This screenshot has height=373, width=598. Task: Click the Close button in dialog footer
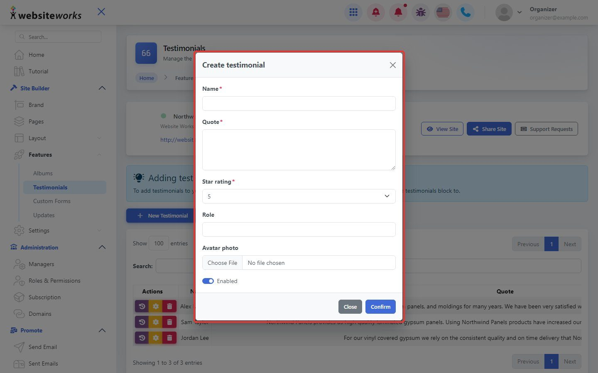click(x=350, y=307)
